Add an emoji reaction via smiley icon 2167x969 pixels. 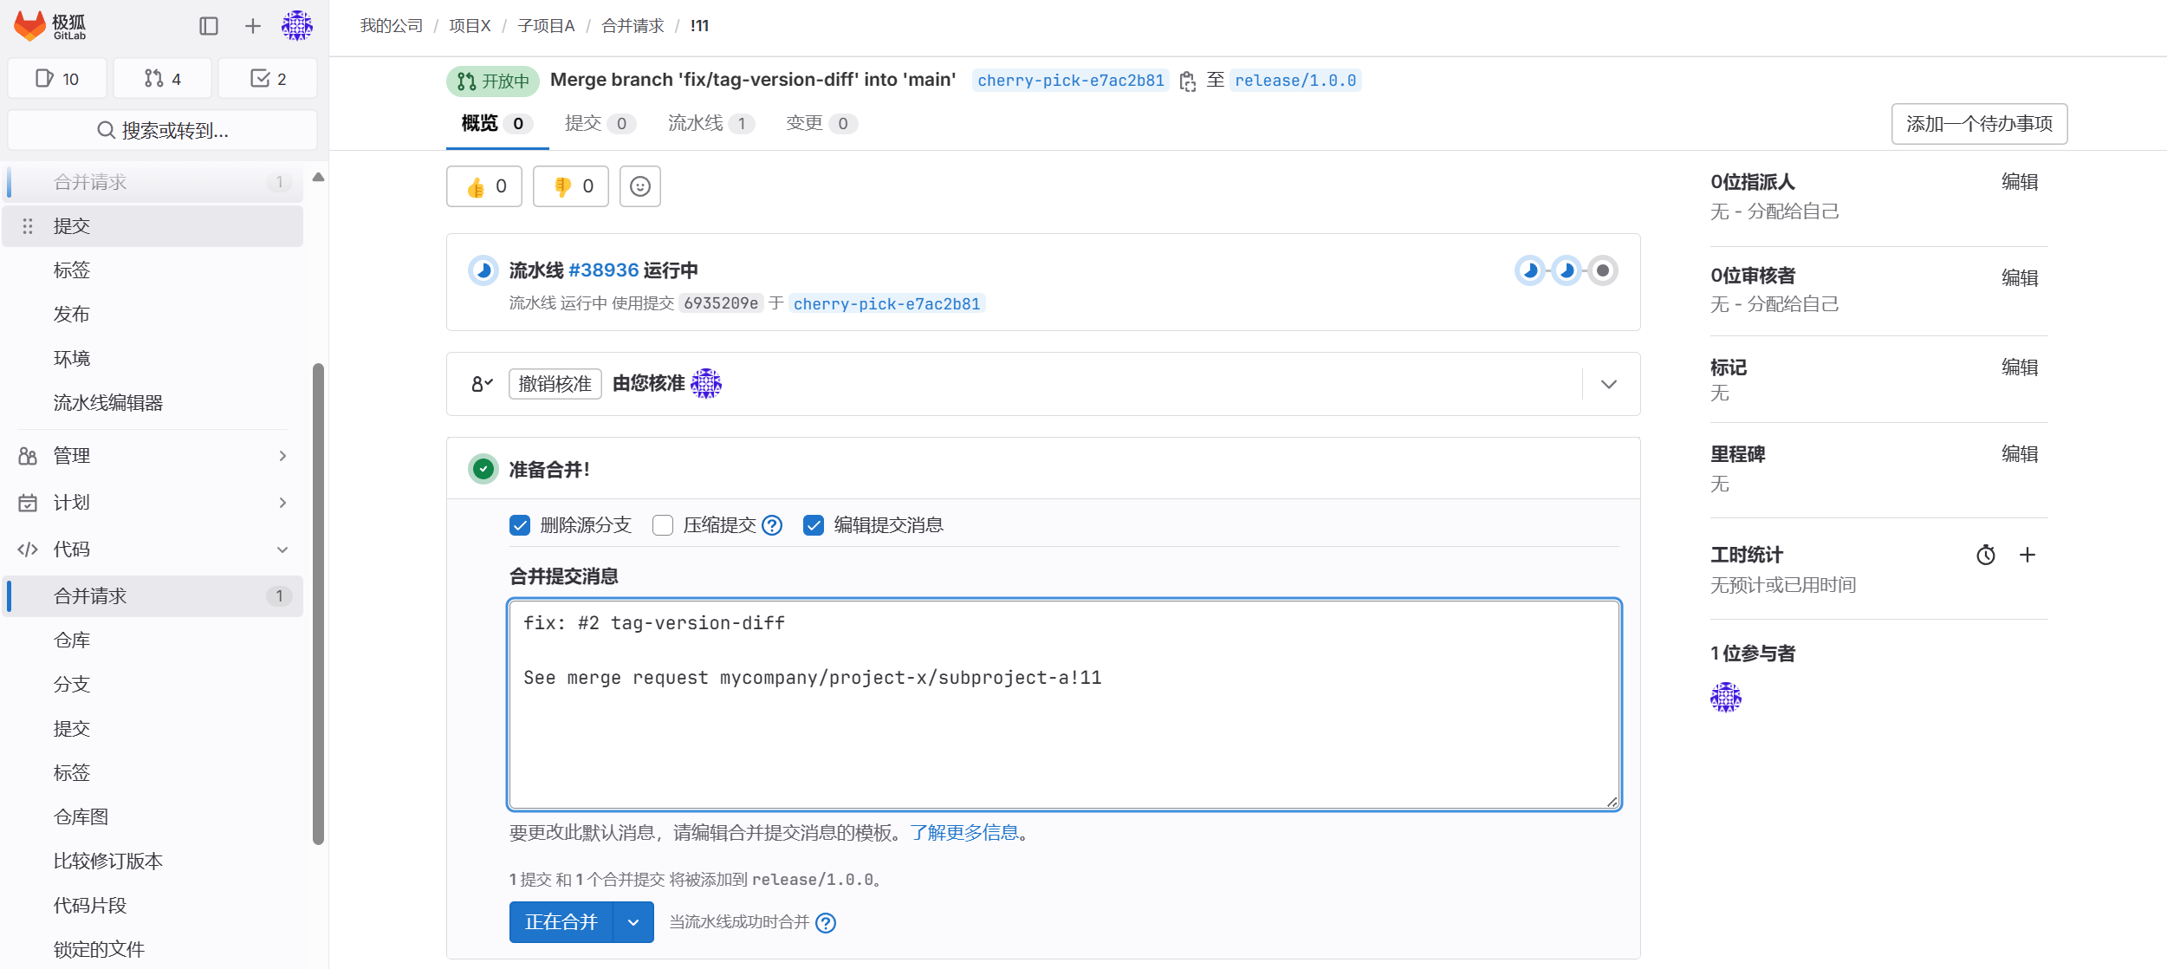641,185
